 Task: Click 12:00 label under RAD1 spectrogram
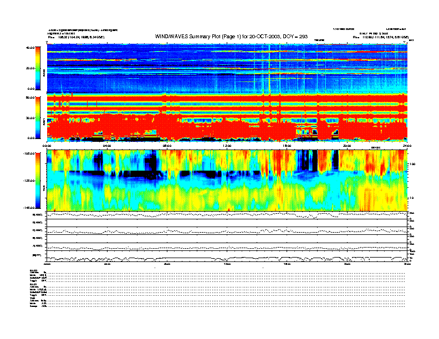pos(227,146)
